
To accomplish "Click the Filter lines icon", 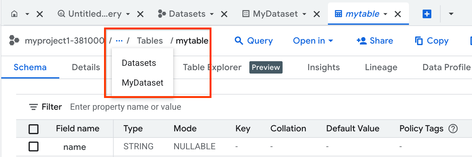I will point(33,107).
